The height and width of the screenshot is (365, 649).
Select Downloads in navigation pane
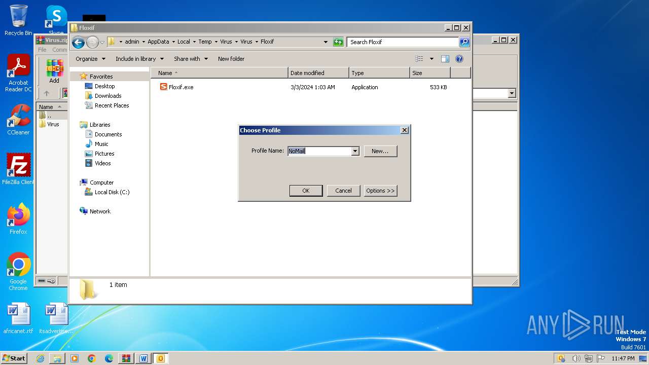click(108, 96)
